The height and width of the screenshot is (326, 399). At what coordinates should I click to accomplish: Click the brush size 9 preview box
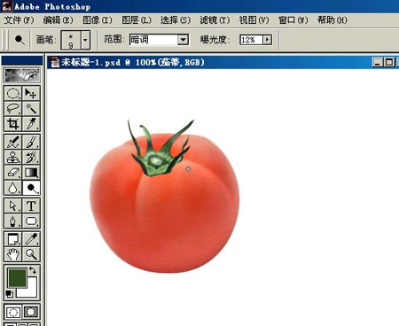coord(71,40)
